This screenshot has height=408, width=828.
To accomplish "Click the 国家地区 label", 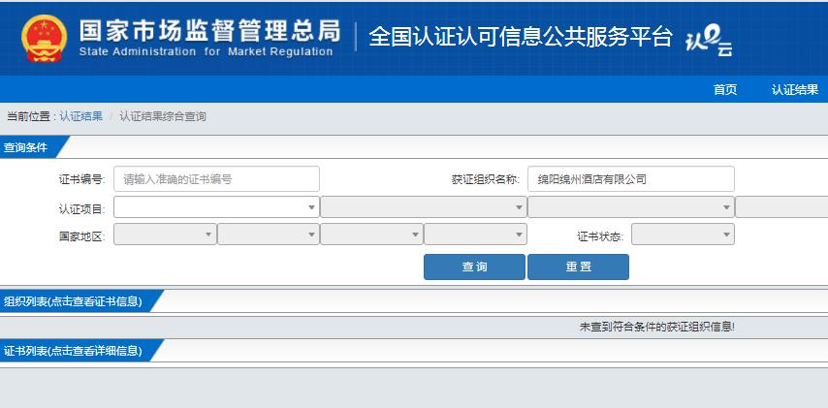I will (82, 236).
